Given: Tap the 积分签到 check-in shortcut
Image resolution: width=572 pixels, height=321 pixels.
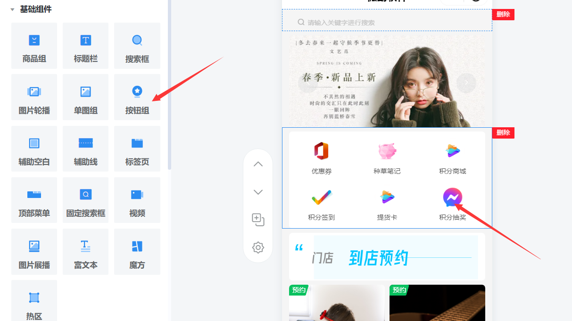Looking at the screenshot, I should point(322,205).
